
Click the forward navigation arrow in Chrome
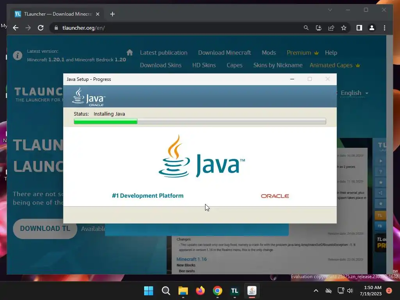[x=28, y=28]
